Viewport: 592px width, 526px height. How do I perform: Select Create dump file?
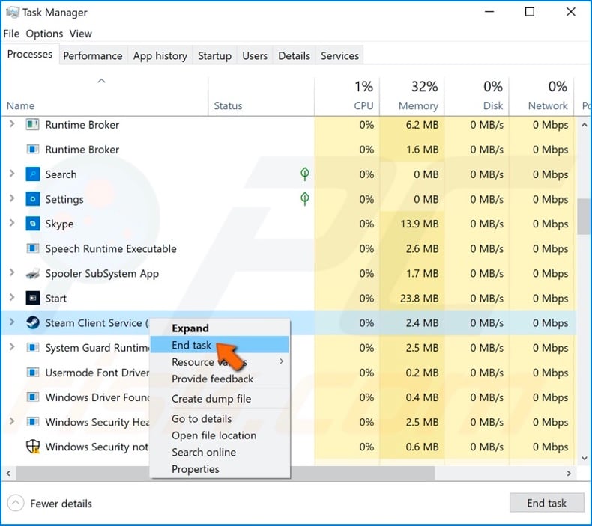(x=220, y=399)
